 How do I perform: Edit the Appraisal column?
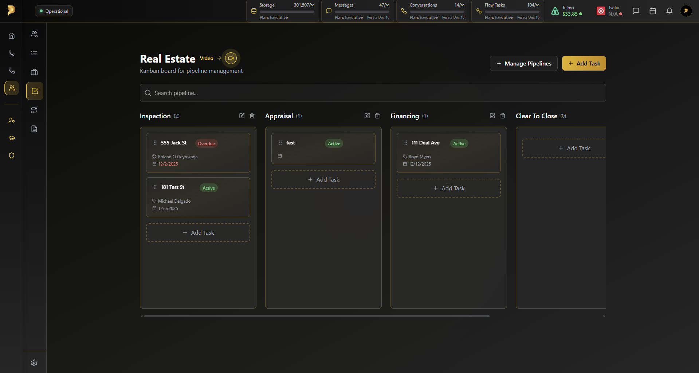coord(367,116)
